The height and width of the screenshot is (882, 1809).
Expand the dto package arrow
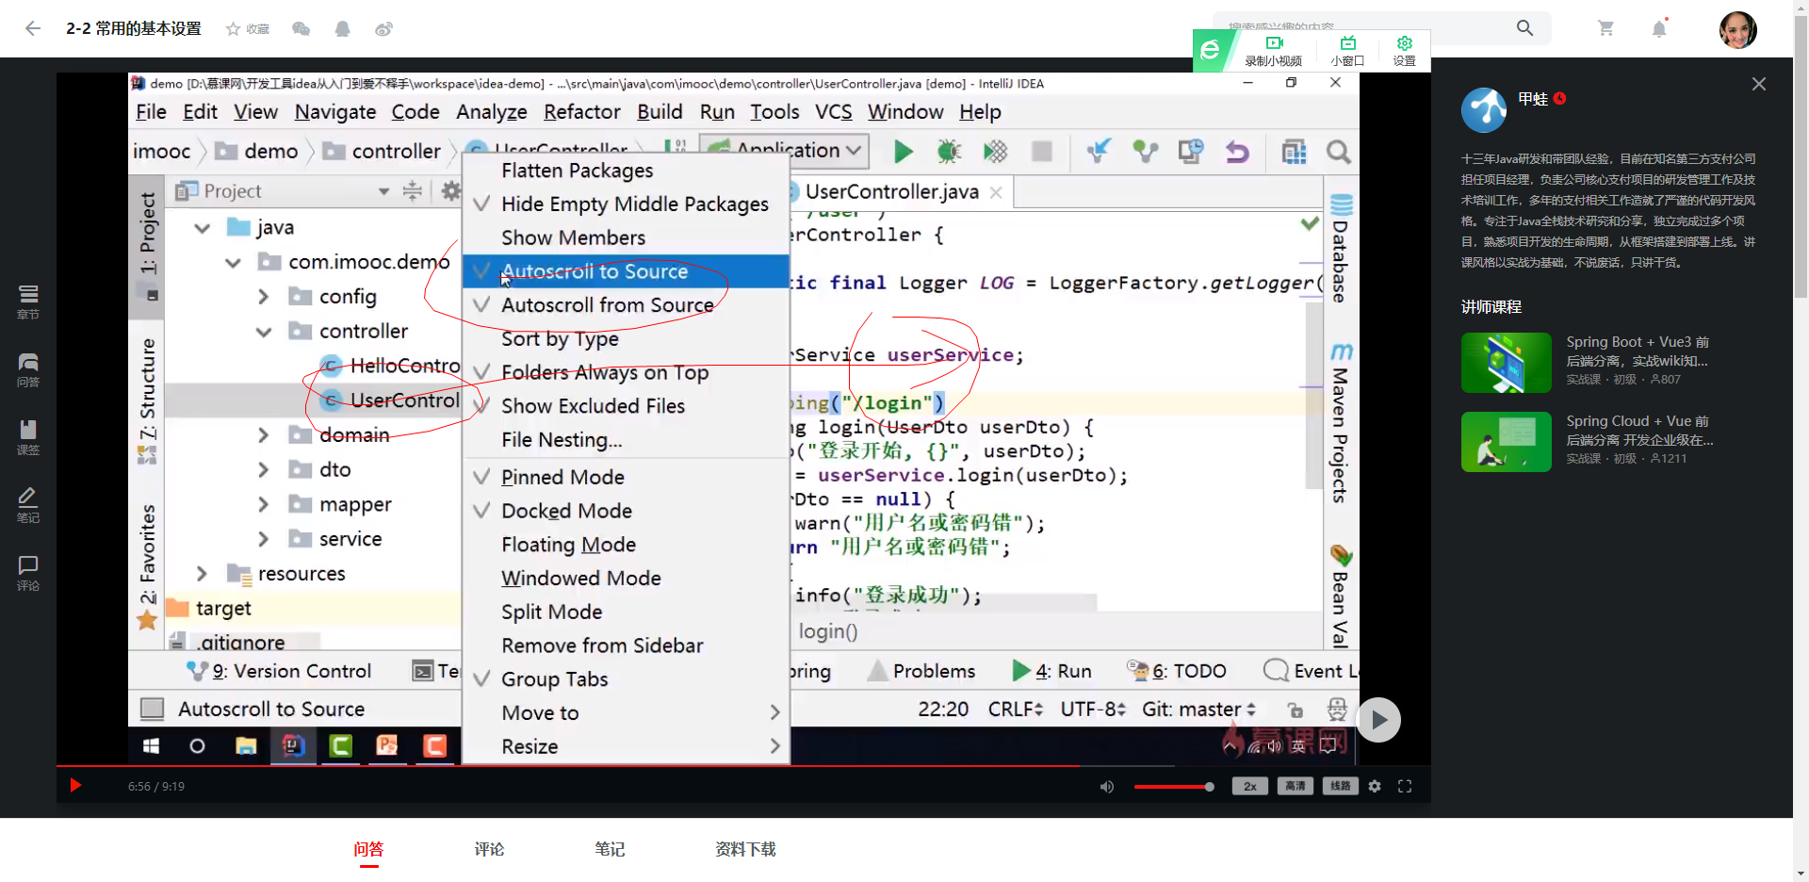pyautogui.click(x=264, y=470)
